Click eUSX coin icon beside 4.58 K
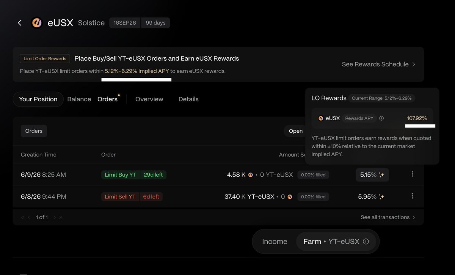 point(250,175)
